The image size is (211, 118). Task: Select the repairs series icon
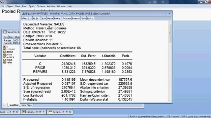[x=4, y=57]
